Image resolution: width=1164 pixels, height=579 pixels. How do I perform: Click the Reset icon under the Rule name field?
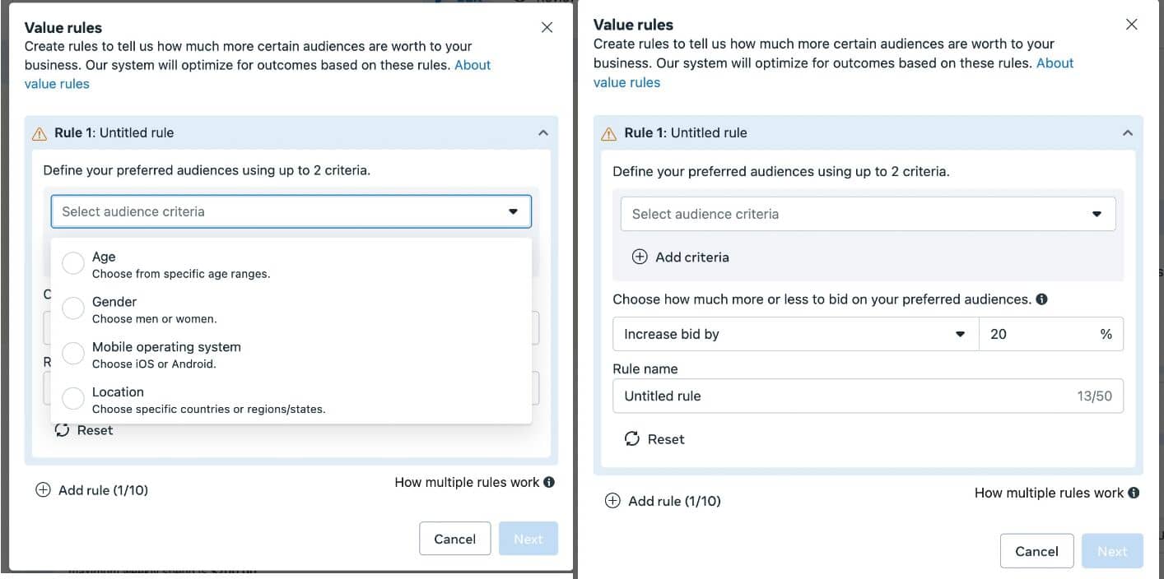pyautogui.click(x=632, y=439)
